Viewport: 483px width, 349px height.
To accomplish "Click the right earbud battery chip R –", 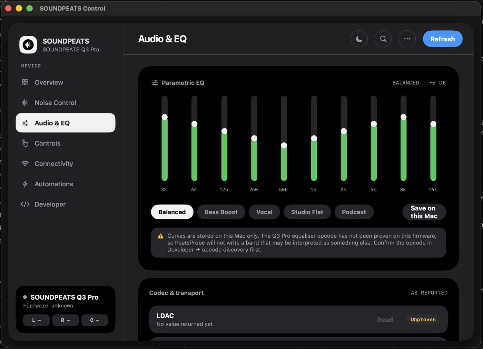I will coord(66,320).
